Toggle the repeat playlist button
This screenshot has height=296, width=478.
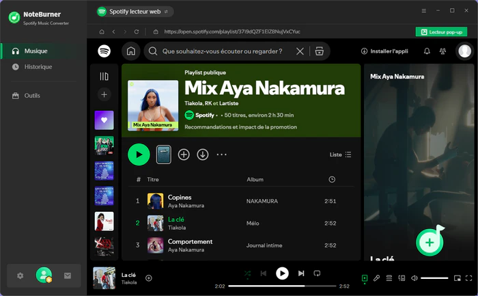pos(317,273)
